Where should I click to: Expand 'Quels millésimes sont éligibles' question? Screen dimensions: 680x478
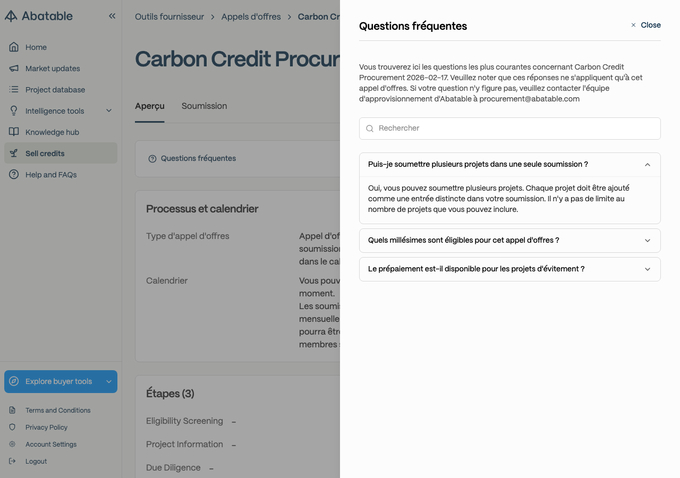(510, 241)
